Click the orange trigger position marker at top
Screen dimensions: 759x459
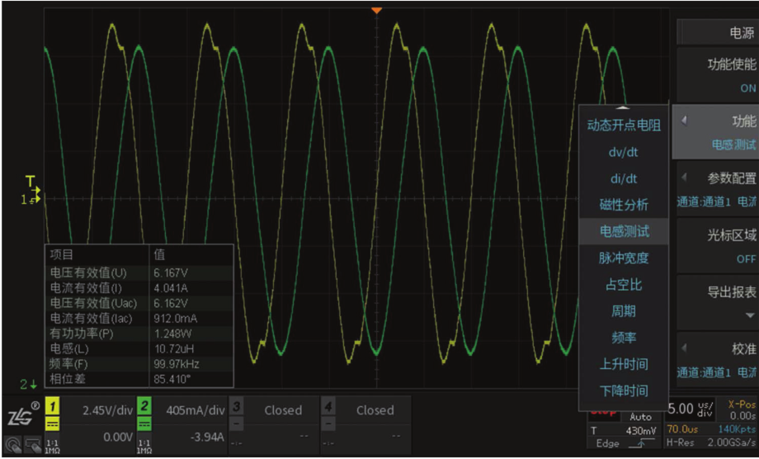pyautogui.click(x=376, y=10)
